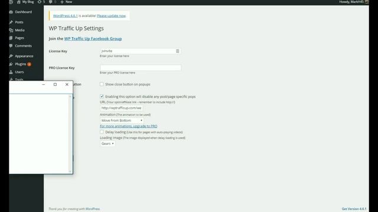Open WP Traffic Up Facebook Group link
Screen dimensions: 378x212
(93, 38)
